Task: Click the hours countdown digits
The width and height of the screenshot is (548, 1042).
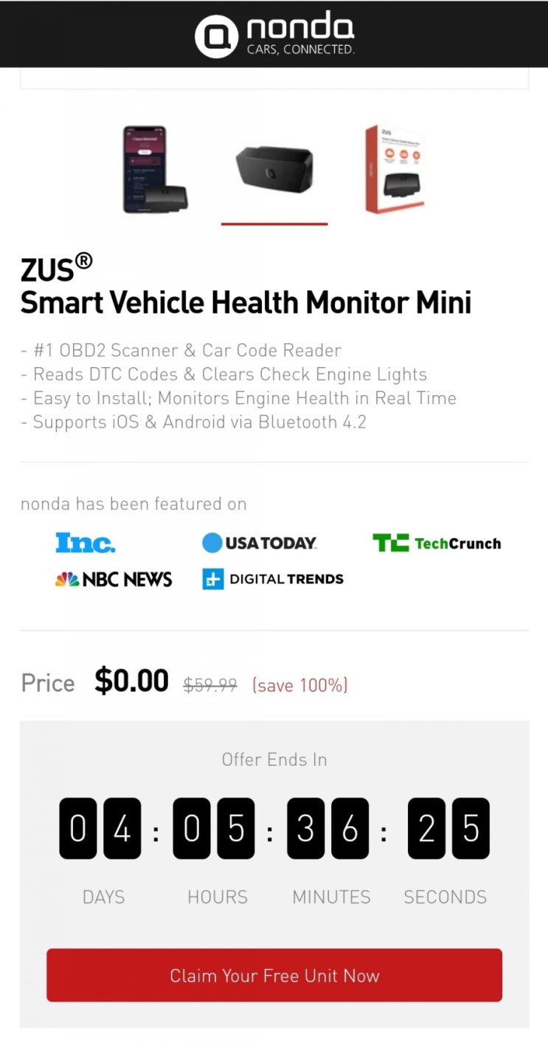Action: [214, 828]
